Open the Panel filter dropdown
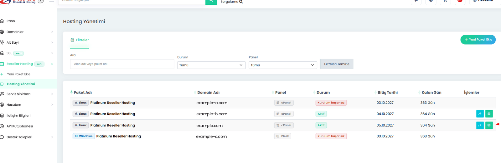Viewport: 501px width, 163px height. coord(283,65)
